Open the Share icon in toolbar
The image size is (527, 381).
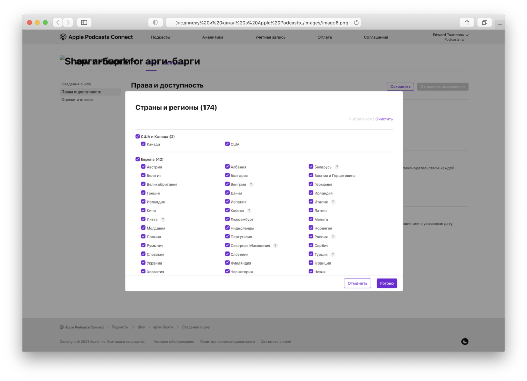pyautogui.click(x=467, y=23)
